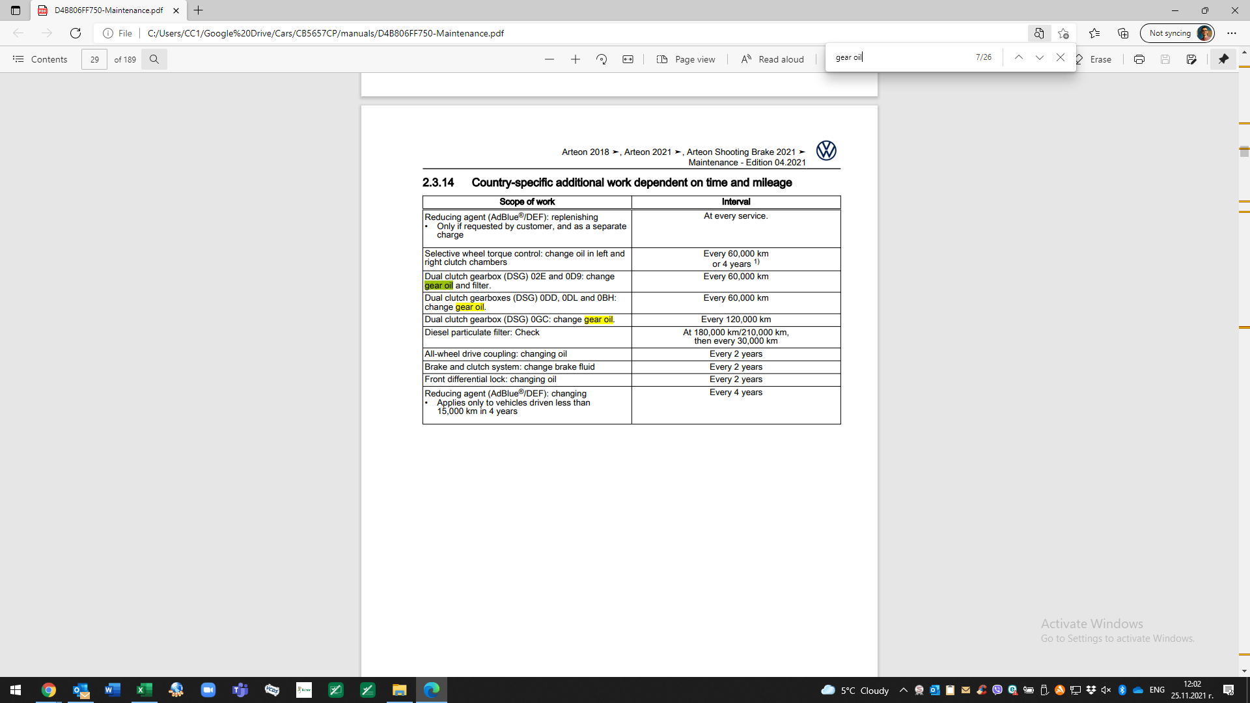Go to previous search result
Image resolution: width=1250 pixels, height=703 pixels.
pyautogui.click(x=1019, y=57)
